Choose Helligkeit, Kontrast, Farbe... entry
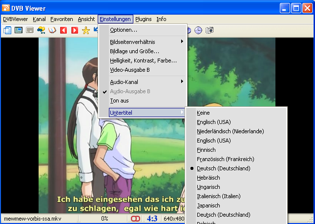Viewport: 315px width, 224px height. [x=143, y=61]
